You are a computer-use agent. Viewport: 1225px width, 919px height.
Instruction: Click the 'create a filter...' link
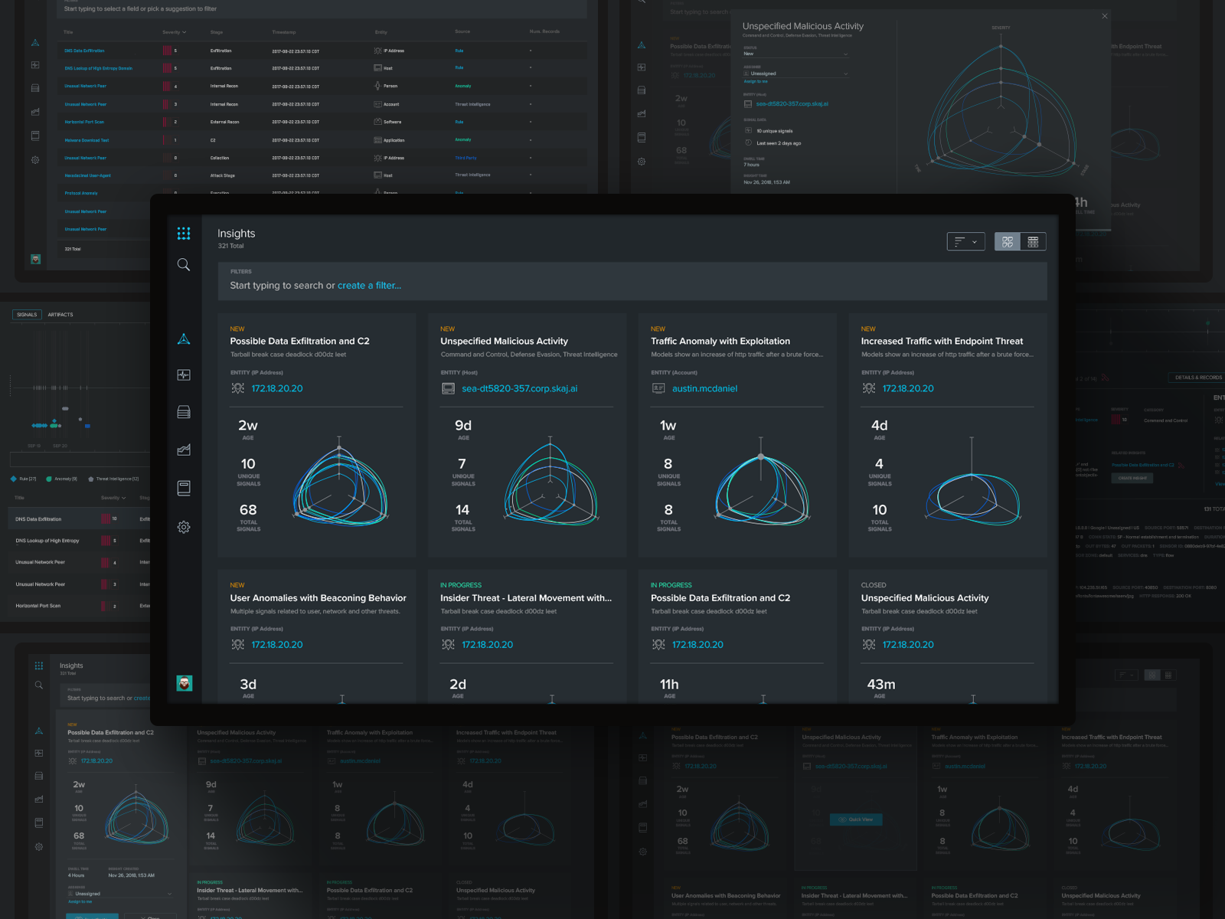[369, 286]
